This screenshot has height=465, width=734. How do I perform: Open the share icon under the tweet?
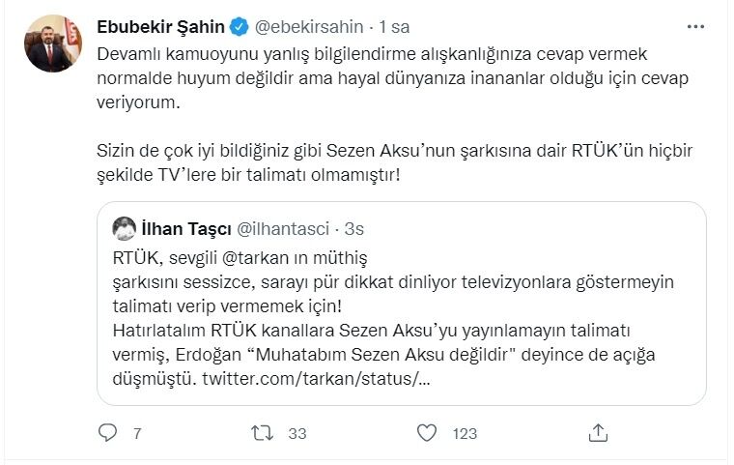(x=598, y=433)
